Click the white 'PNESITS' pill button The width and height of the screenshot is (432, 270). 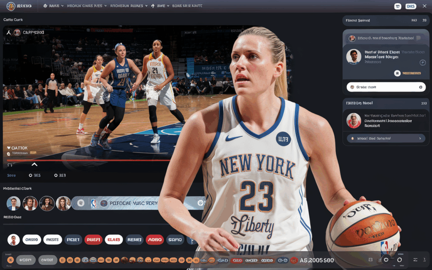[52, 240]
